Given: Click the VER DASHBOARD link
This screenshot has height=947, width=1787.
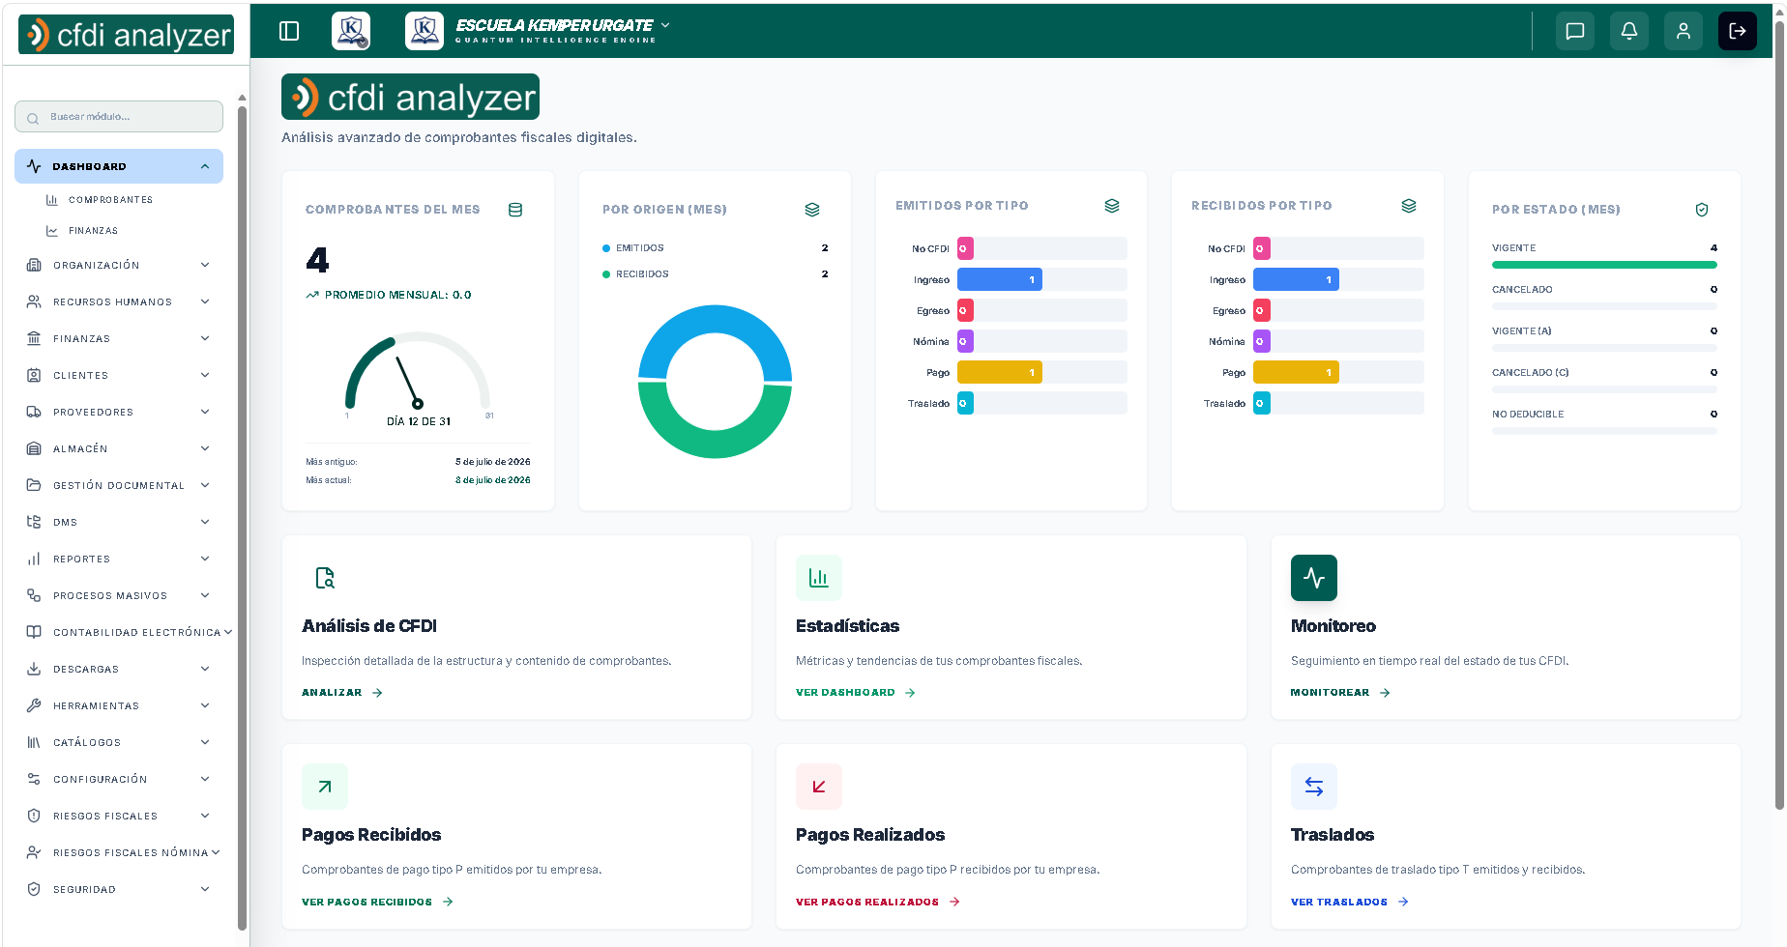Looking at the screenshot, I should pos(856,693).
